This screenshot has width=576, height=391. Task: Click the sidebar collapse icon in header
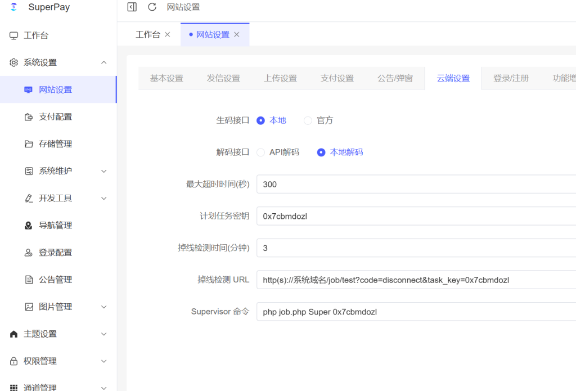[x=132, y=7]
